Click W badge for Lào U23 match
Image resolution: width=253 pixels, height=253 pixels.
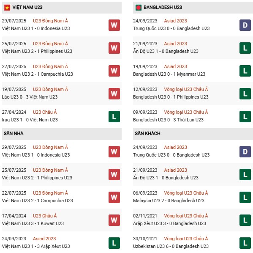114,93
